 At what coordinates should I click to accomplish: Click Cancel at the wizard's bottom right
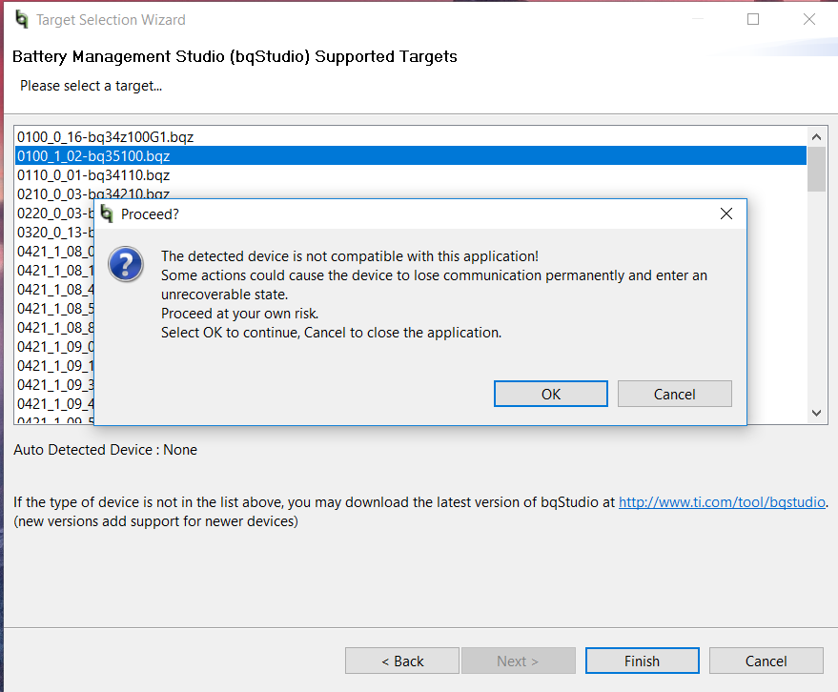pos(766,661)
